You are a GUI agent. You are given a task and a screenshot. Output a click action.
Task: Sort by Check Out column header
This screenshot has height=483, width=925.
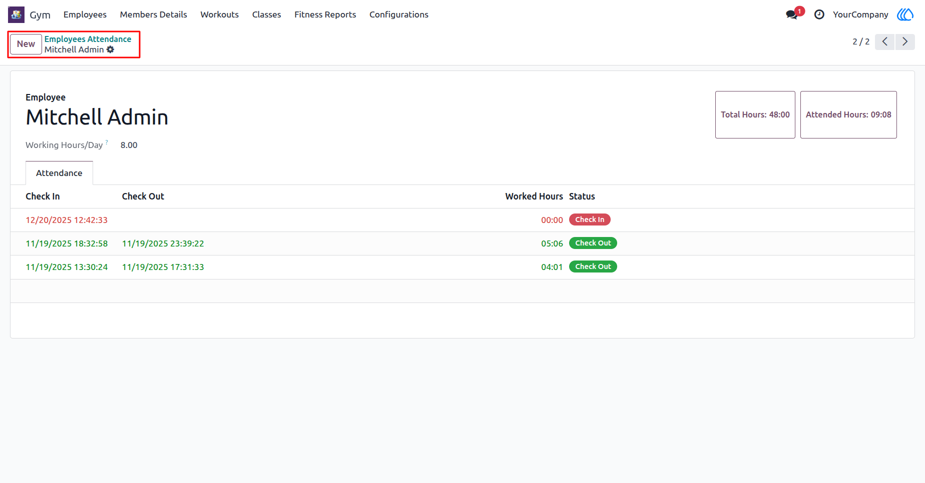pyautogui.click(x=143, y=196)
